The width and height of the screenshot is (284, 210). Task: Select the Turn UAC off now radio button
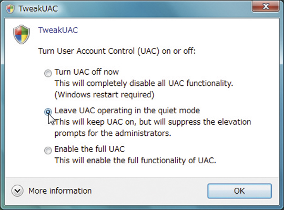48,73
